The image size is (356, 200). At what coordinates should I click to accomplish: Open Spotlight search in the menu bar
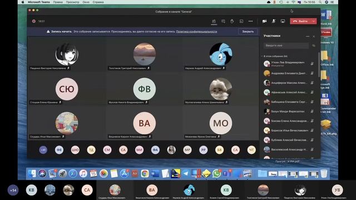320,2
